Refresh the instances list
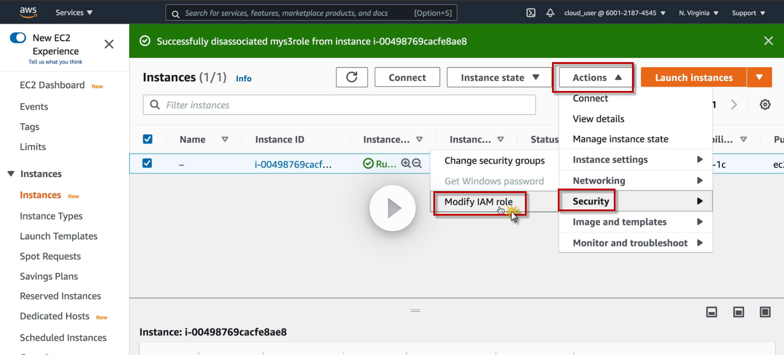Screen dimensions: 784x355 pyautogui.click(x=352, y=77)
